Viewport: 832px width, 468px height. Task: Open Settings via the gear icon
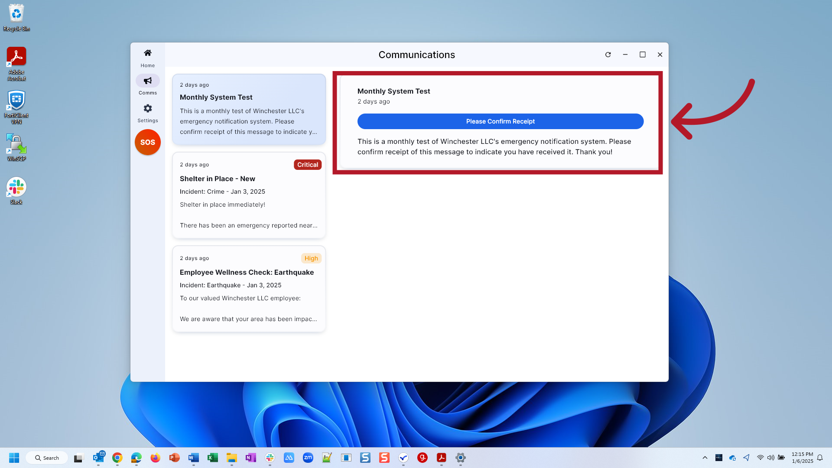click(147, 113)
